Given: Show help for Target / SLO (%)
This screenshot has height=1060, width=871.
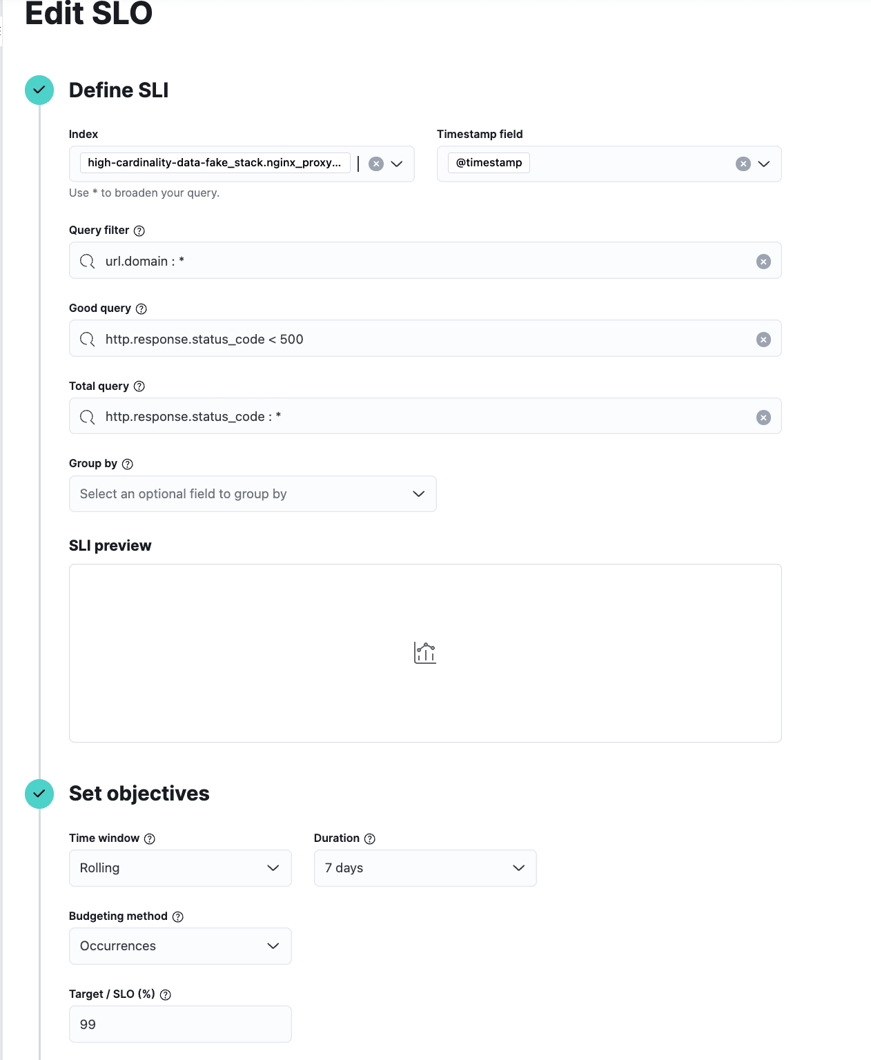Looking at the screenshot, I should (166, 994).
